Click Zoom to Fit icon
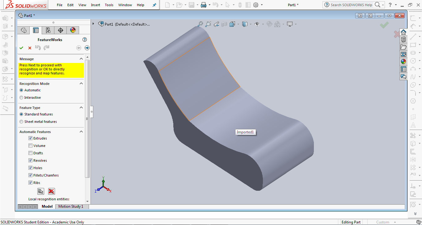The width and height of the screenshot is (422, 225). pos(200,24)
